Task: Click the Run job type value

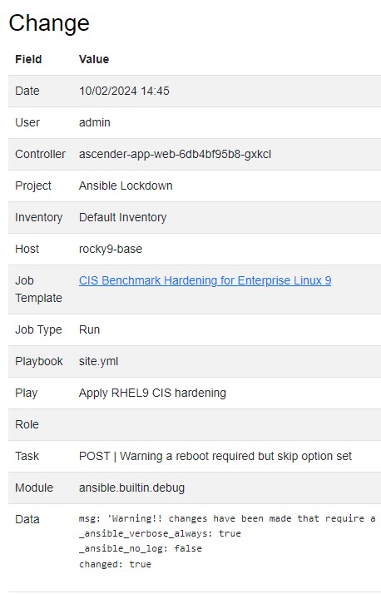Action: coord(89,329)
